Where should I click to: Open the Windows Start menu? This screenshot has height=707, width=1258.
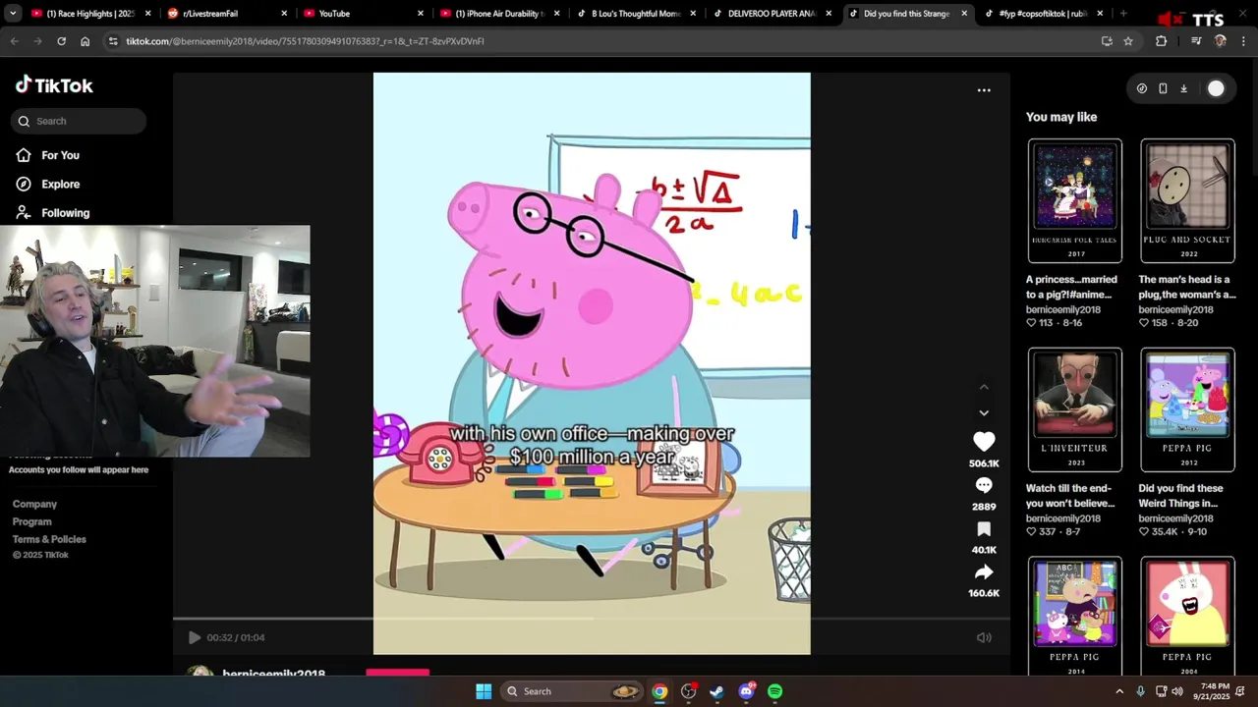coord(484,691)
